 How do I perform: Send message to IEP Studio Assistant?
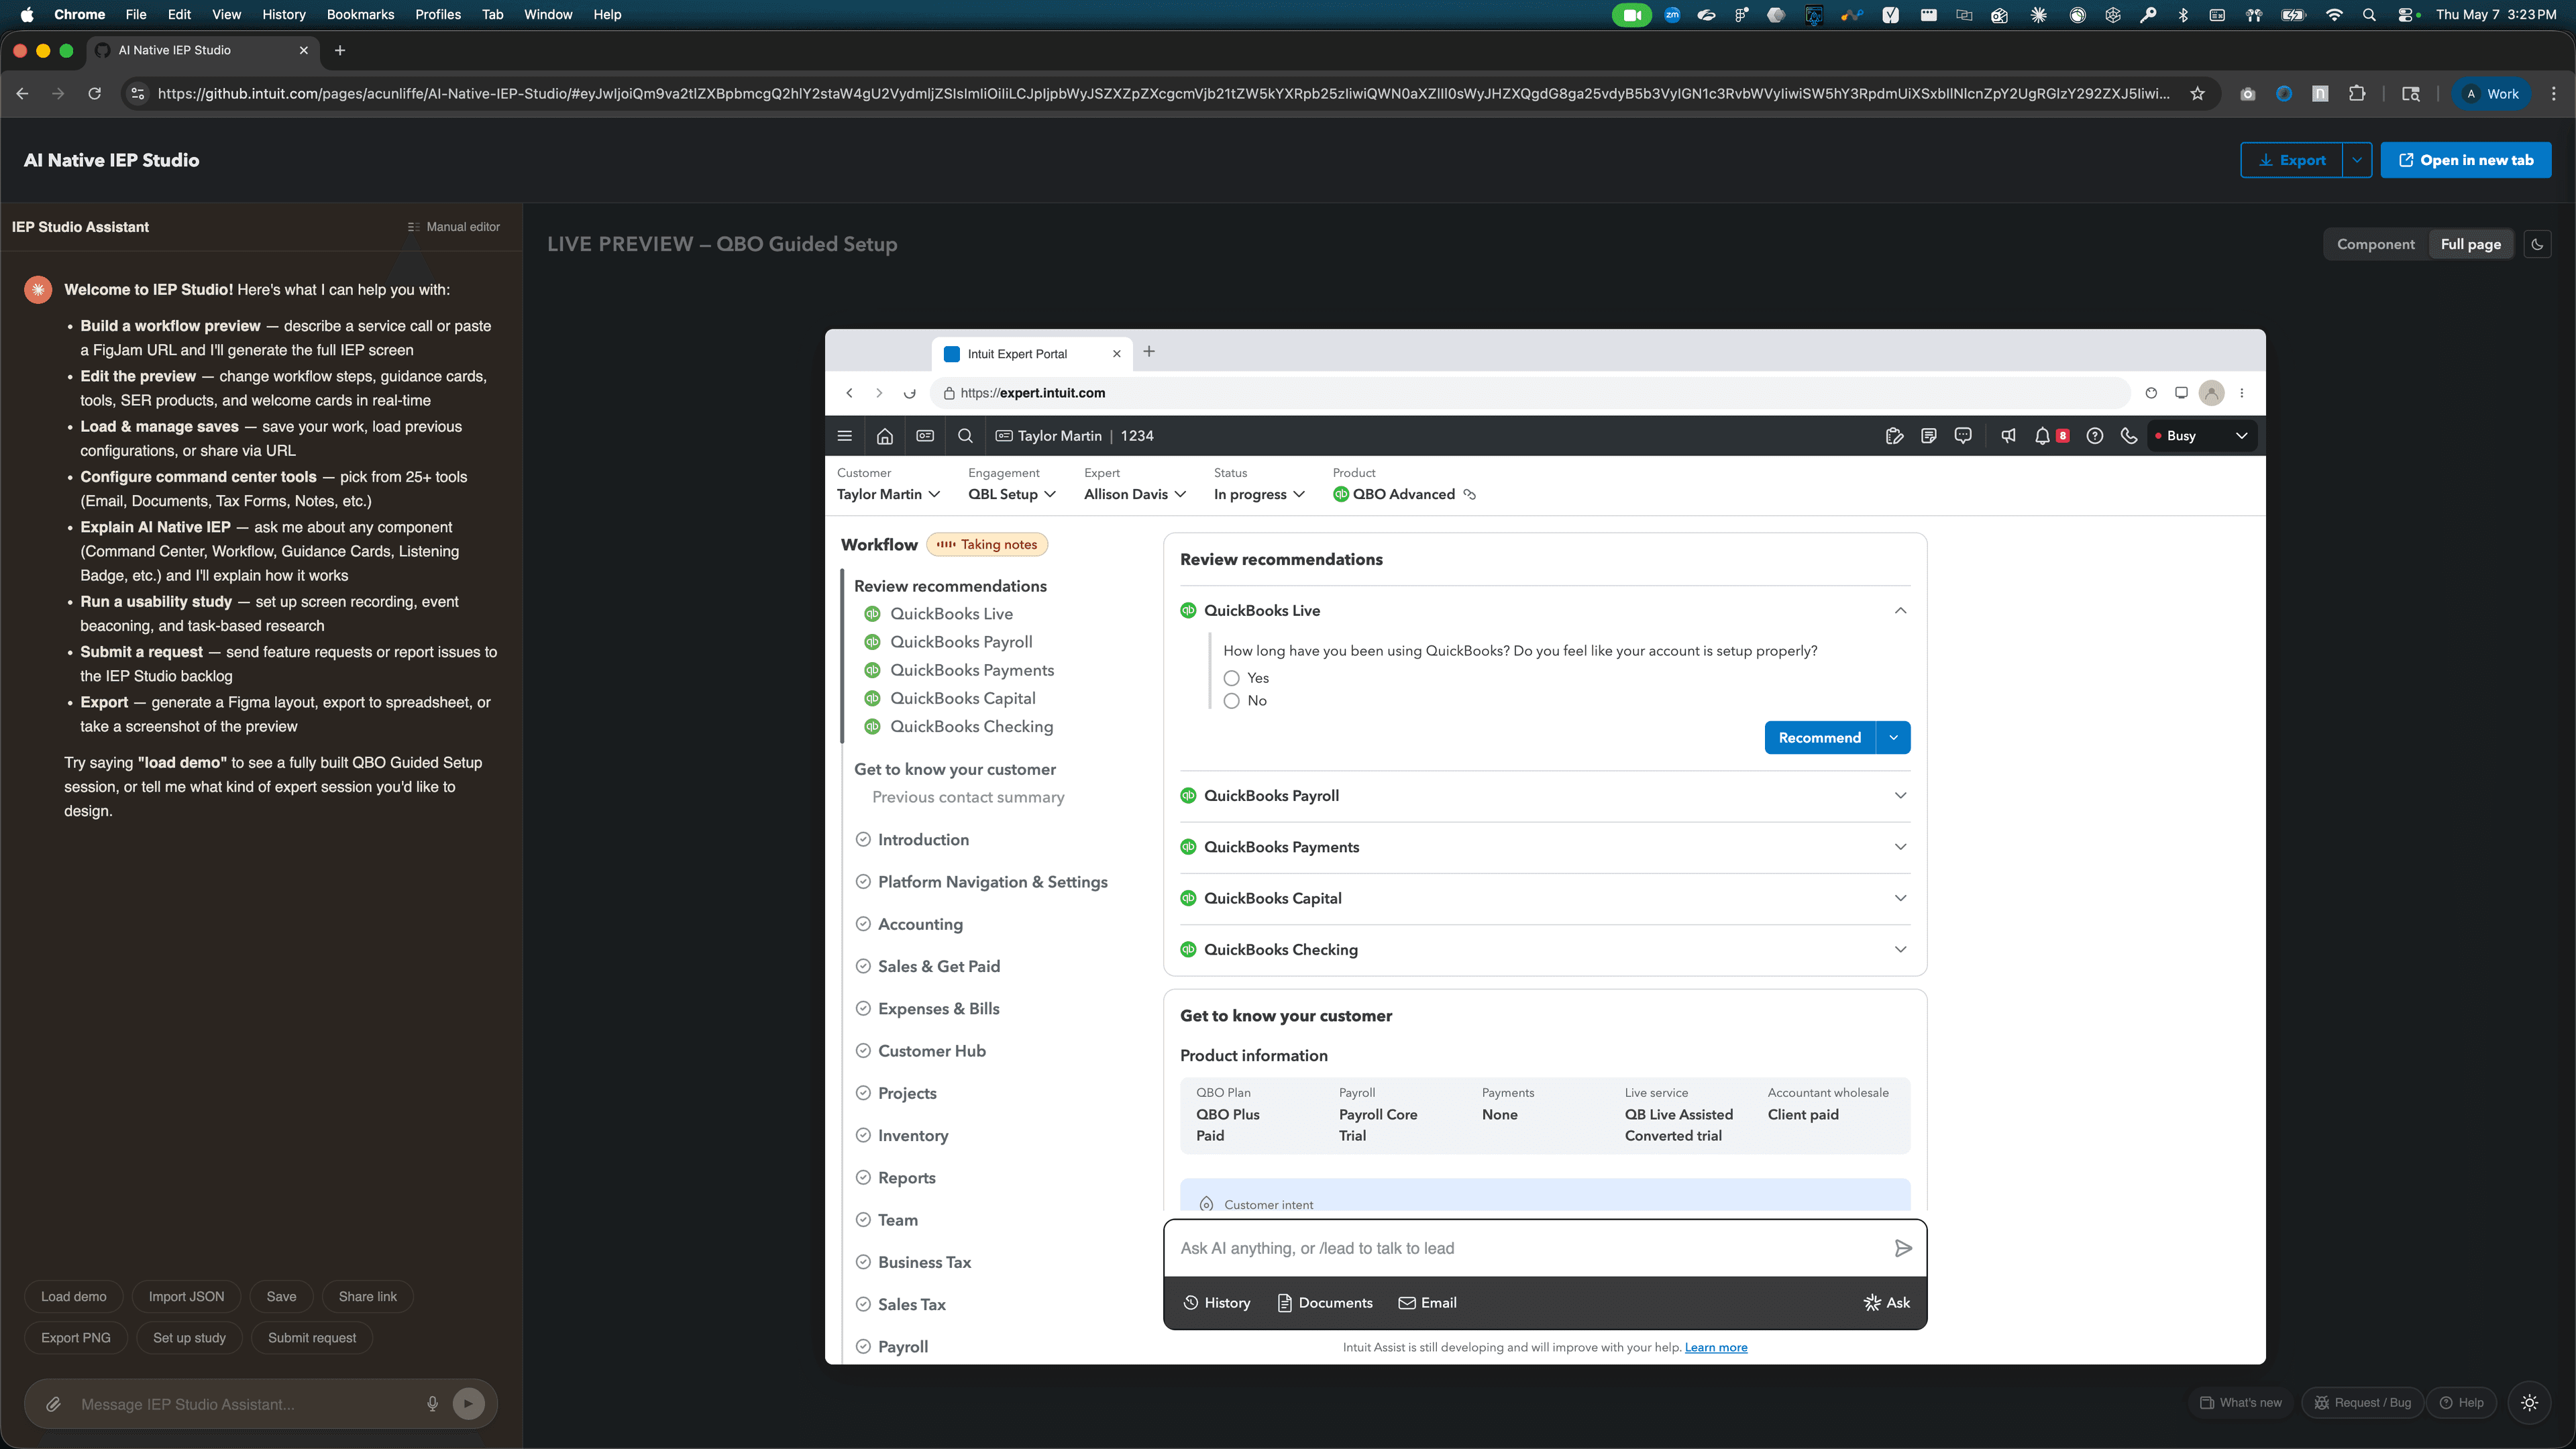[468, 1404]
